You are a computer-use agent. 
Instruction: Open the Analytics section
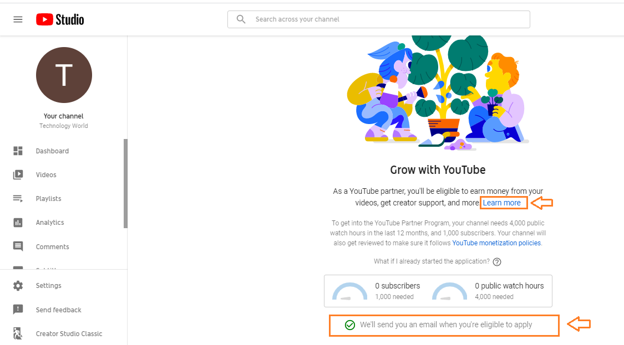click(50, 223)
